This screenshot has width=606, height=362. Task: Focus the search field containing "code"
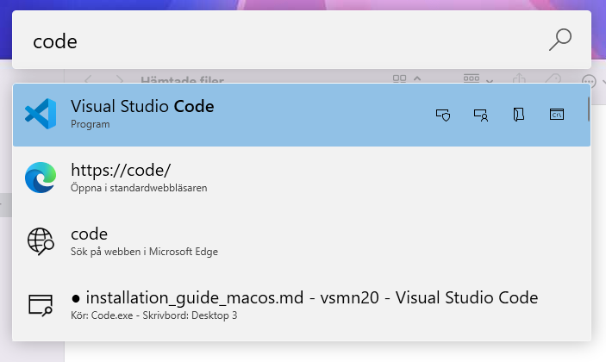[302, 40]
